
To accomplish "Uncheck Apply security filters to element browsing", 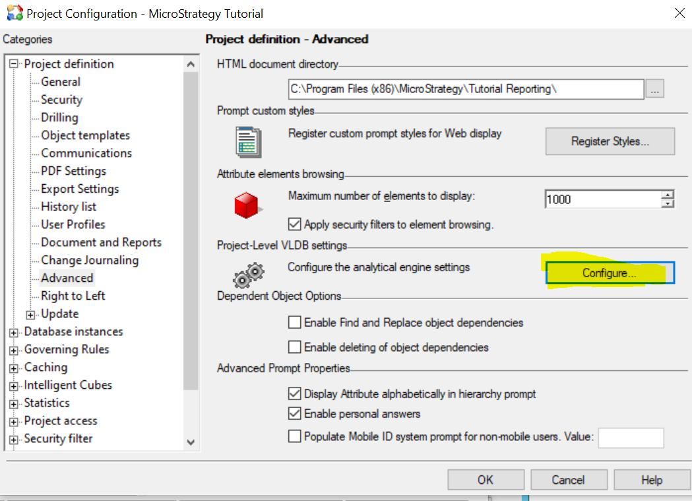I will pos(294,224).
